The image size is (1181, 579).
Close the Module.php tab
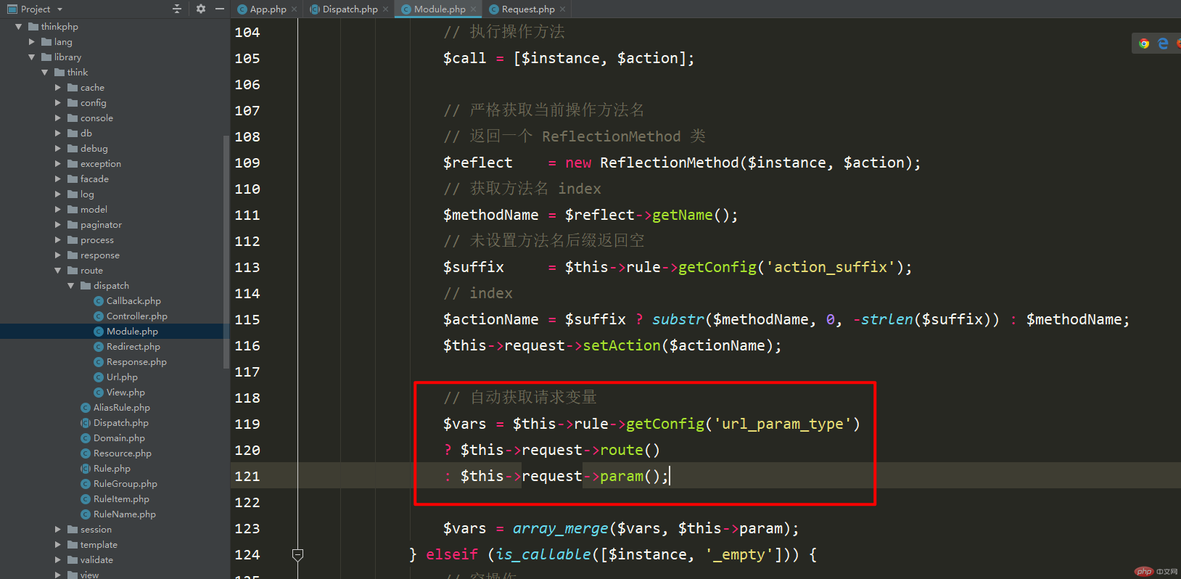tap(473, 9)
